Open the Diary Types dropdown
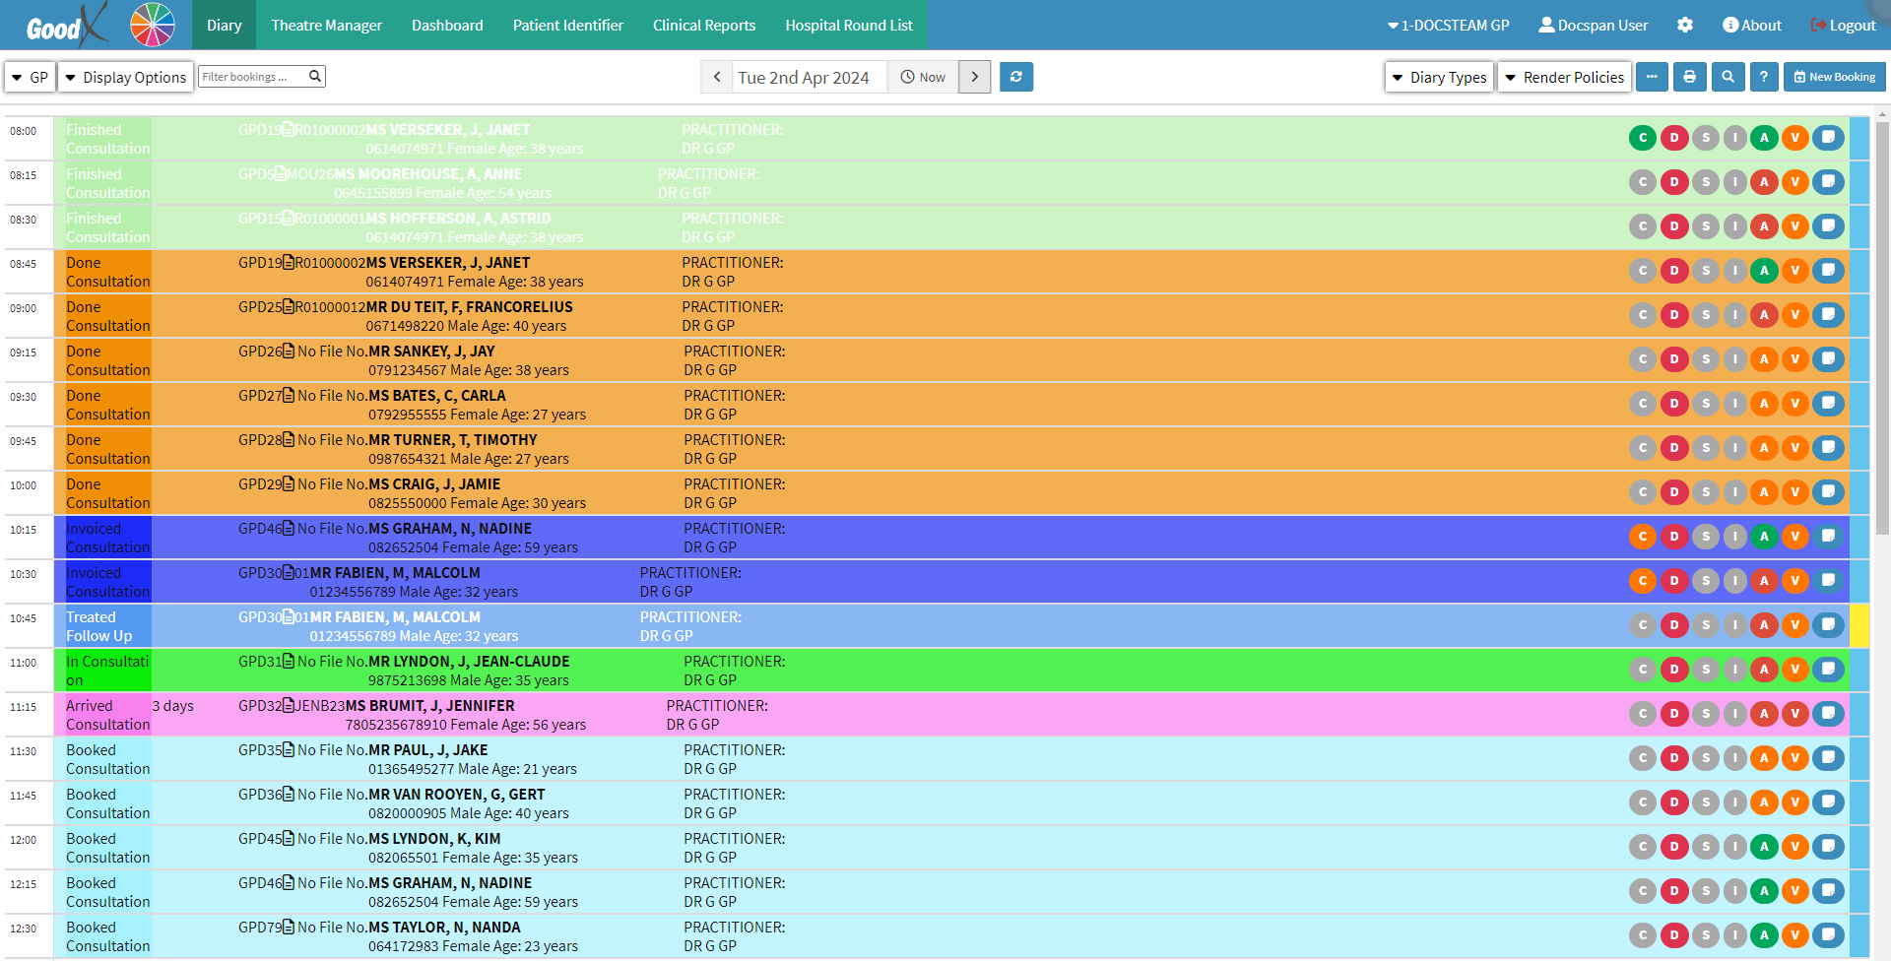Viewport: 1891px width, 961px height. (1439, 77)
